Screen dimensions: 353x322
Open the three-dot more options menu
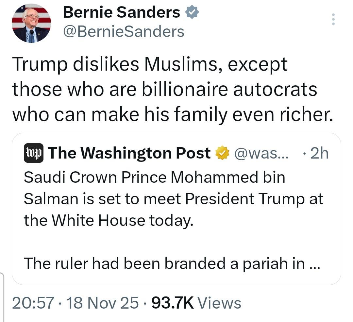pos(333,19)
